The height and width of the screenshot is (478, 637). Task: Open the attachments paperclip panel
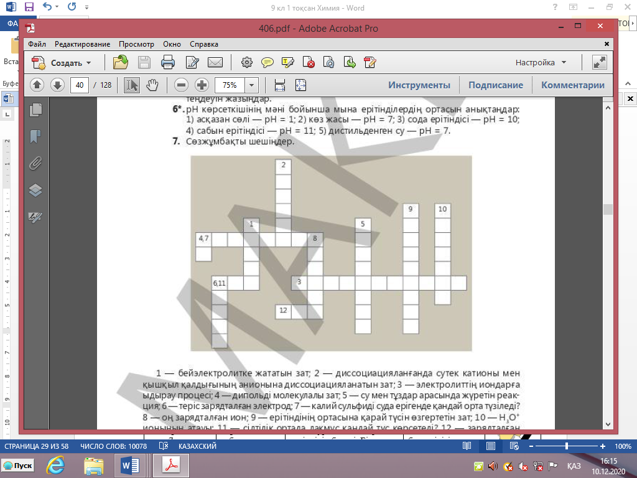coord(35,164)
